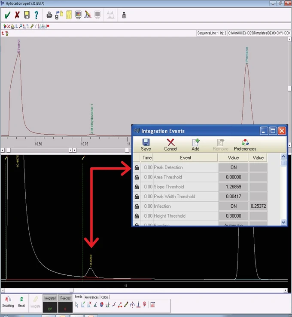Click the green checkmark accept icon

pyautogui.click(x=7, y=15)
